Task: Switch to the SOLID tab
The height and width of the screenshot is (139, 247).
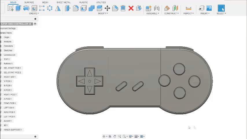Action: tap(13, 2)
